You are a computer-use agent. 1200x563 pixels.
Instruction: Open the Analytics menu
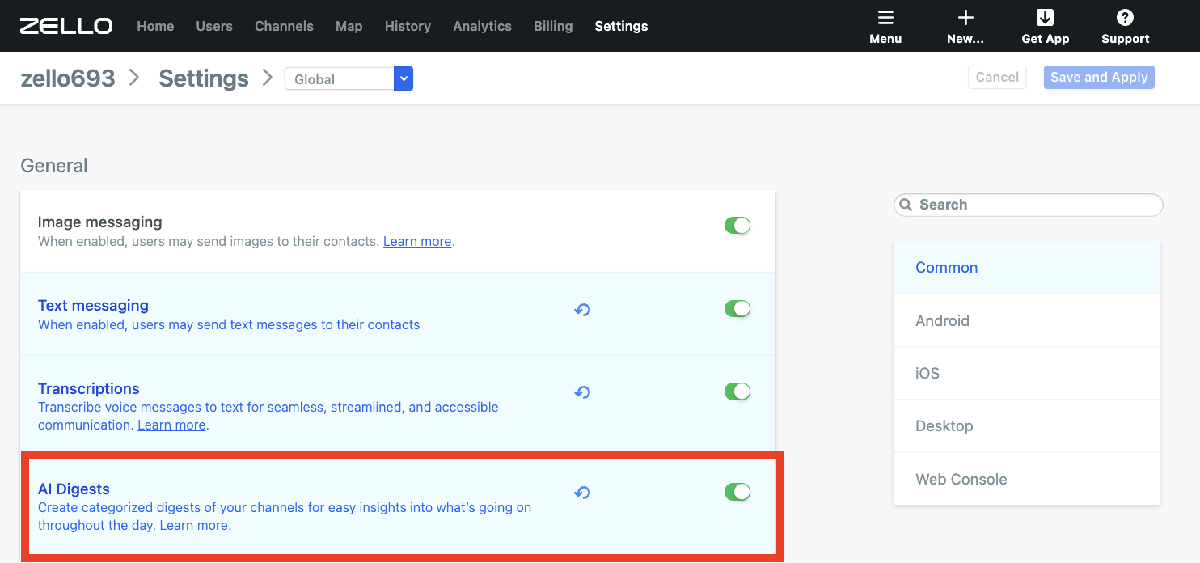(x=482, y=26)
